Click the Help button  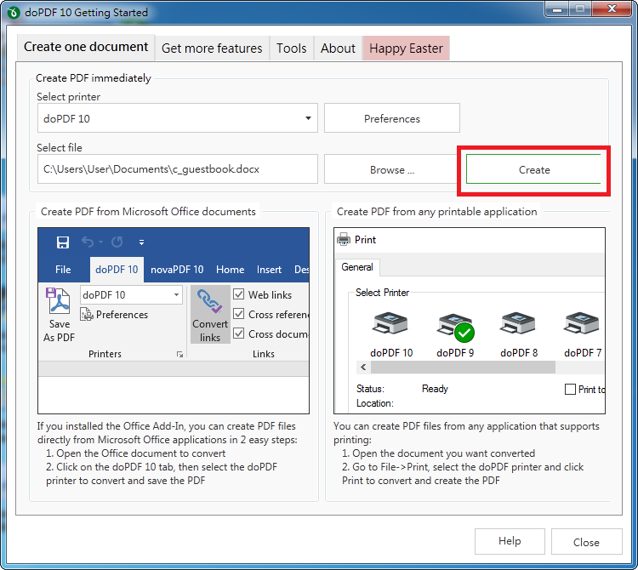(510, 541)
